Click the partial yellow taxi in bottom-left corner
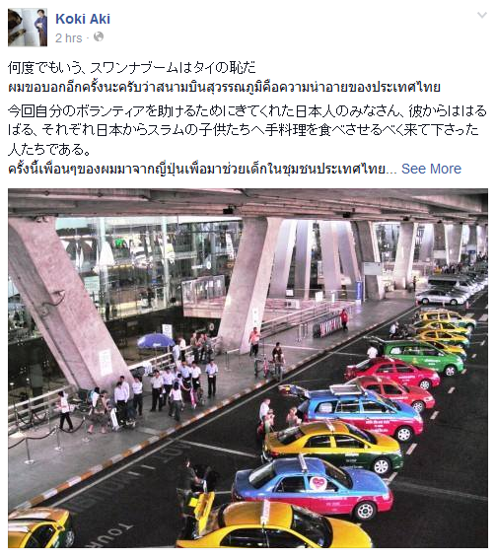 39,528
